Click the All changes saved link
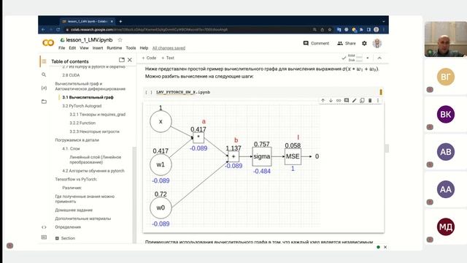This screenshot has width=467, height=263. tap(169, 48)
